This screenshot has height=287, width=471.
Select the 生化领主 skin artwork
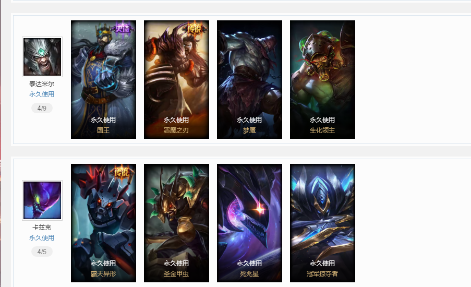322,80
